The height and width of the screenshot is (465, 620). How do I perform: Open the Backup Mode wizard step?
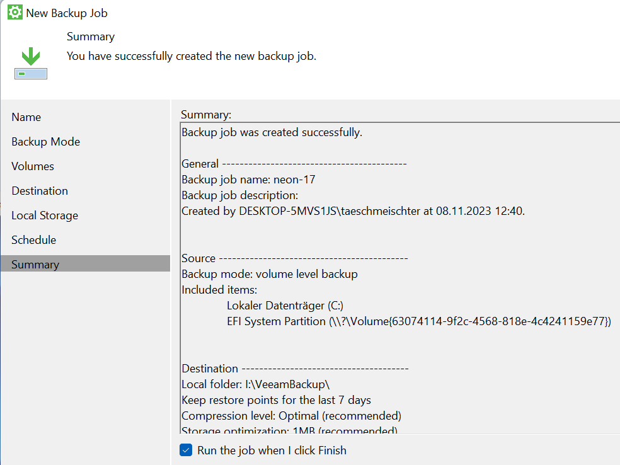click(45, 142)
